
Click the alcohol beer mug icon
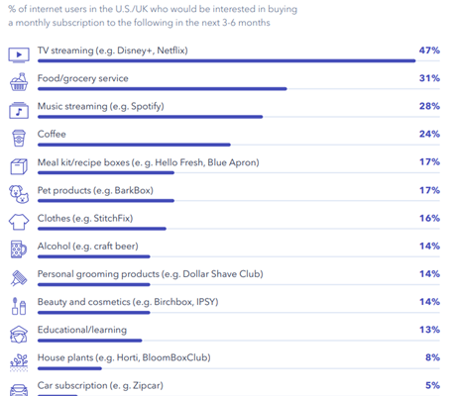click(x=19, y=249)
